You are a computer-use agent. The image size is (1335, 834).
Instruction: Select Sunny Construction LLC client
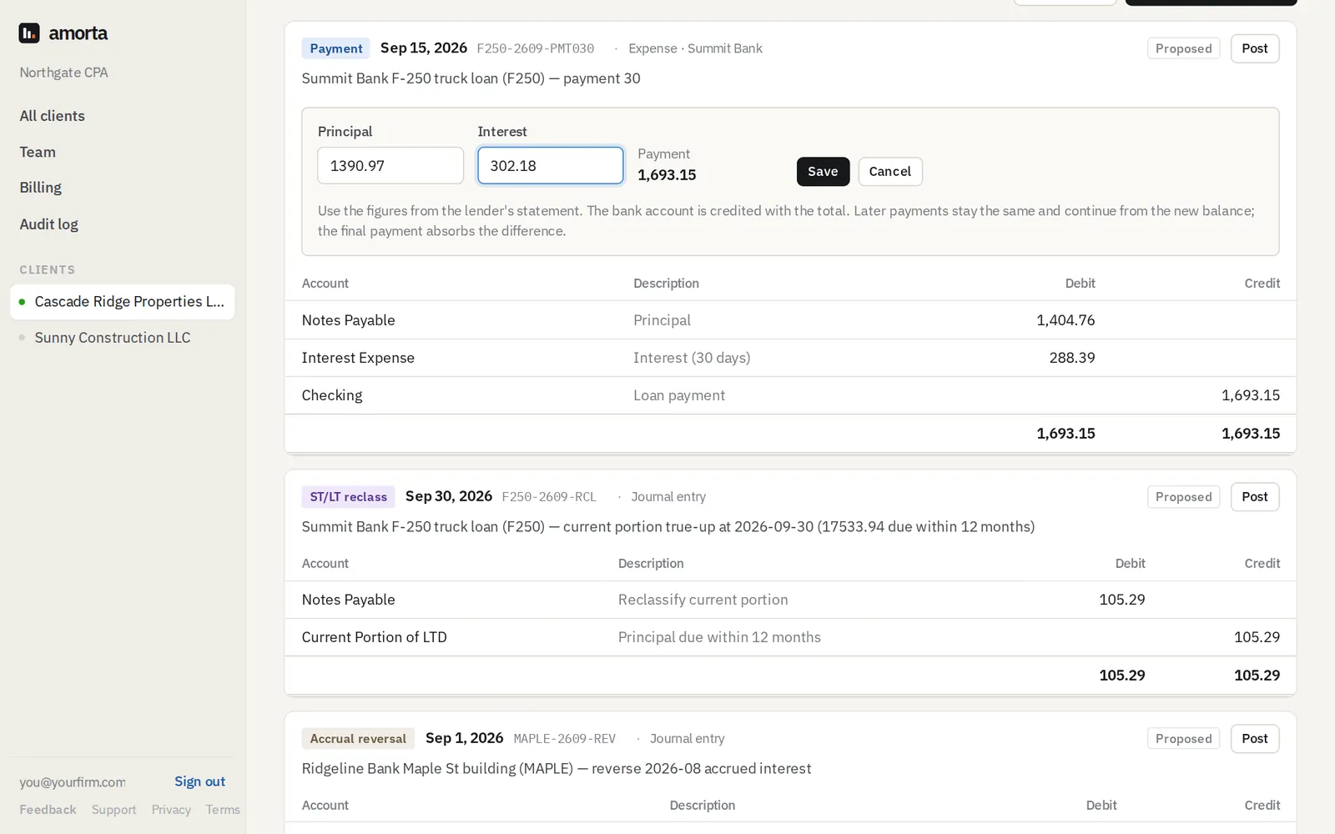click(123, 338)
